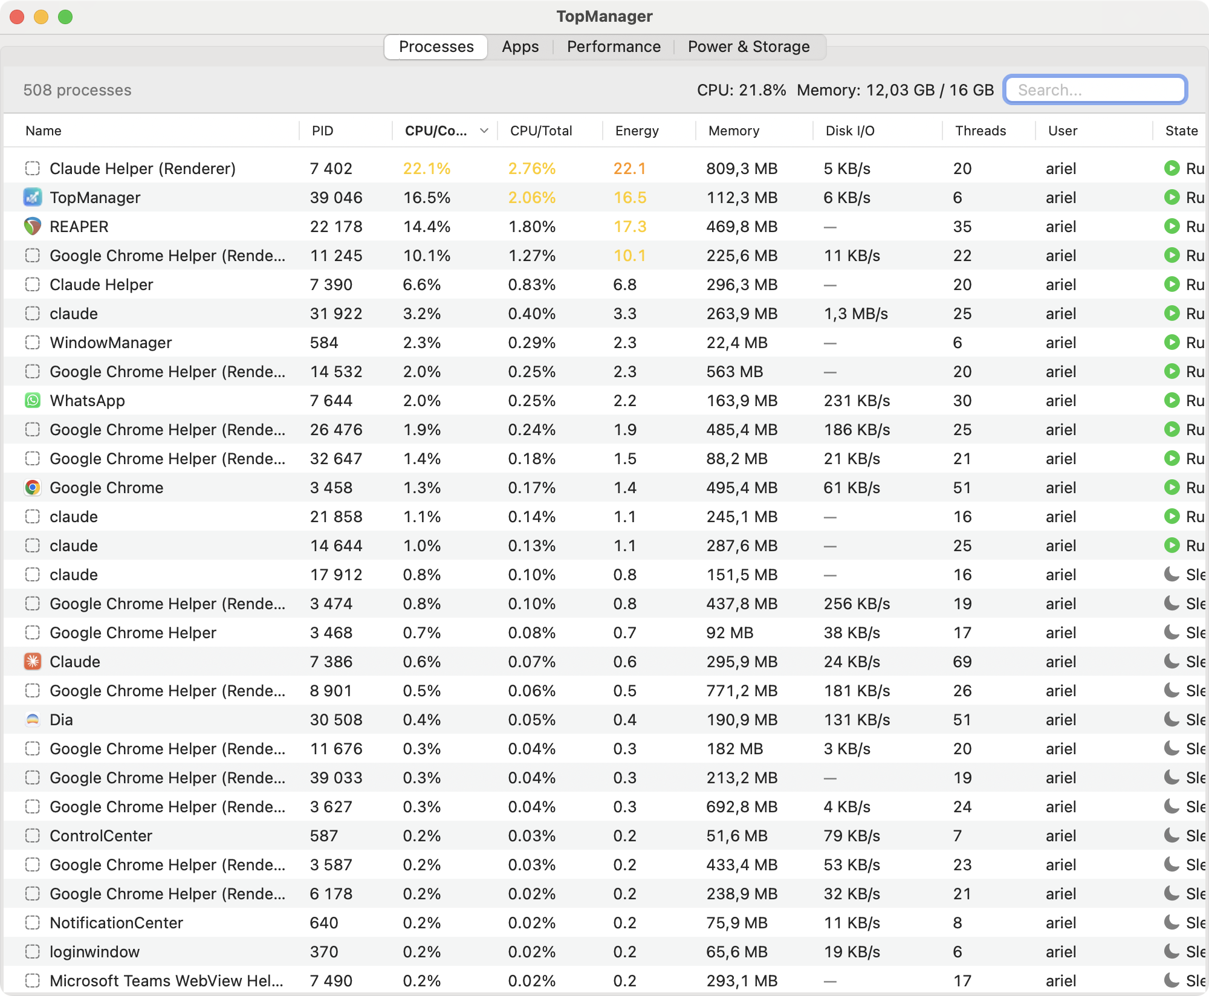Open the Performance tab
The height and width of the screenshot is (996, 1209).
(x=614, y=47)
